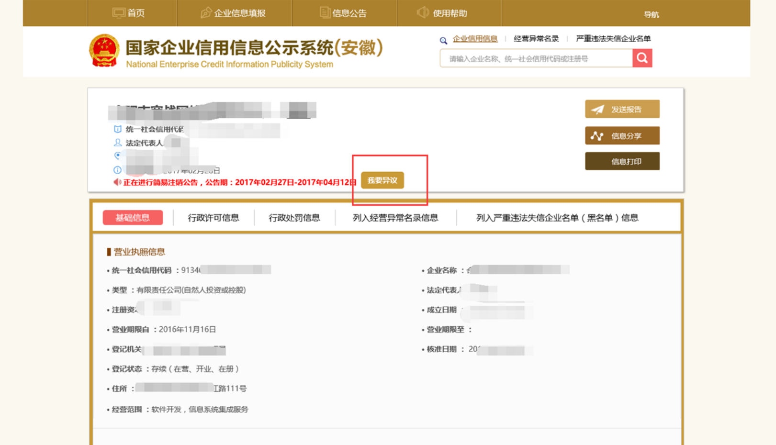Click the English subtitle National Enterprise Credit Information Publicity System
The height and width of the screenshot is (445, 776).
click(229, 64)
